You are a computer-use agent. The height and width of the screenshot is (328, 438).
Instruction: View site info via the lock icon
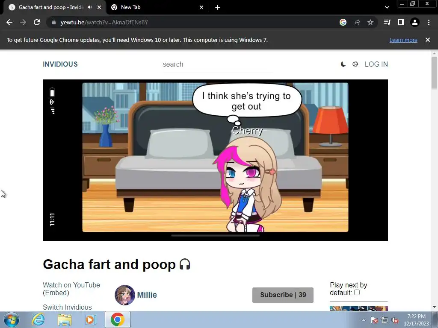[x=54, y=22]
